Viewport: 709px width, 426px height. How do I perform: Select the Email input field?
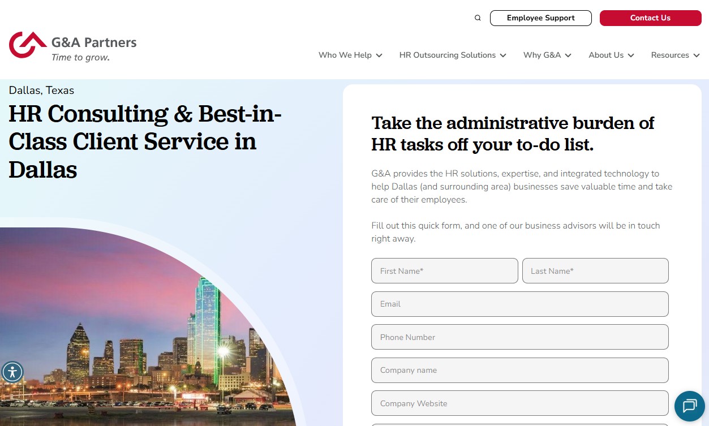pyautogui.click(x=520, y=304)
